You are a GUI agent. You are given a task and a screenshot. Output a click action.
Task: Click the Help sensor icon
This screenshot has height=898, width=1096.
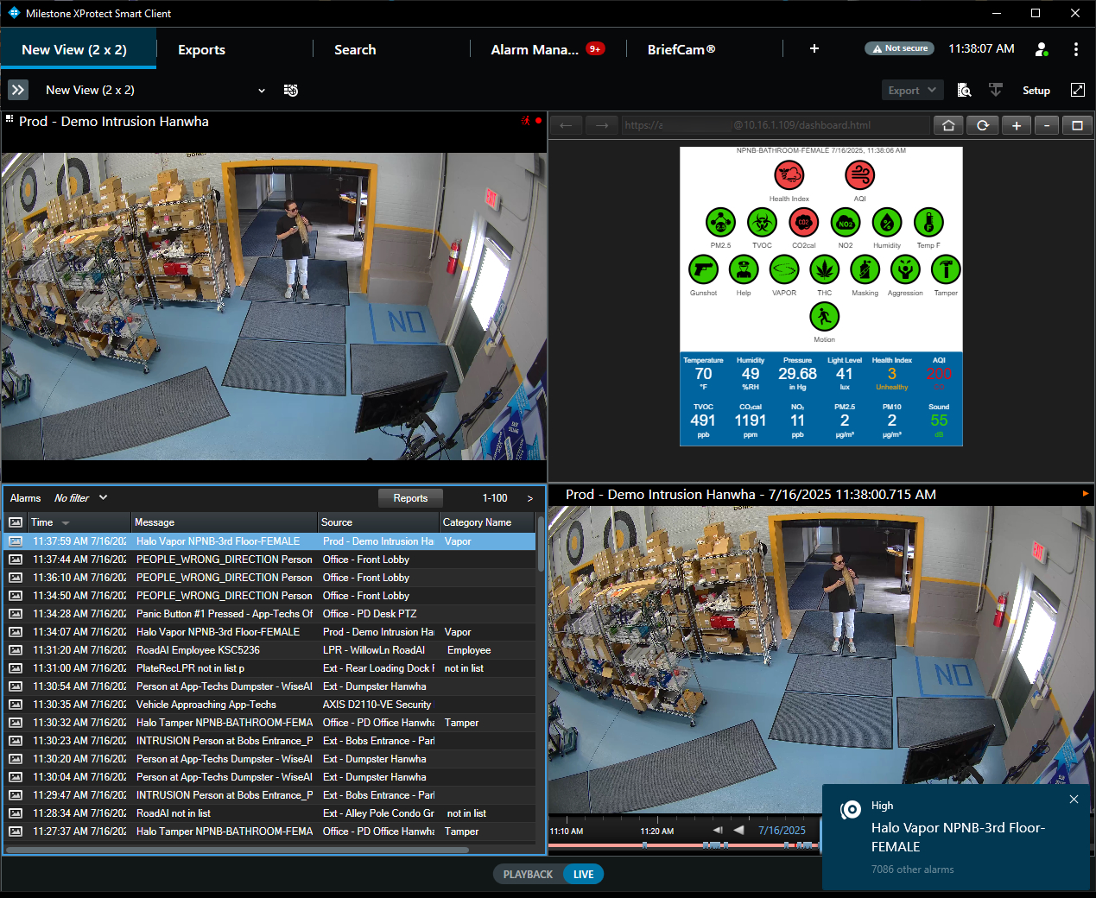click(744, 270)
